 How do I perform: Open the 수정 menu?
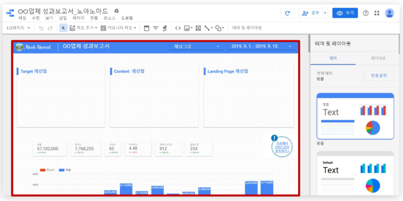[36, 18]
